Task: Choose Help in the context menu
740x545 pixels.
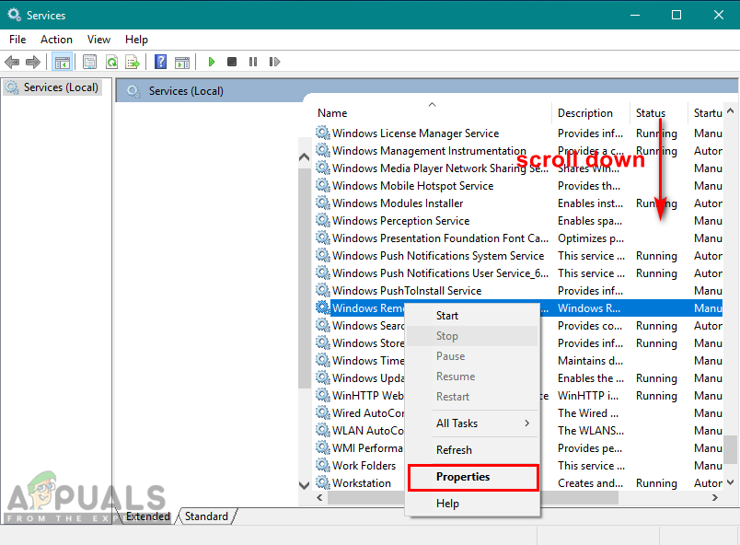Action: click(x=472, y=504)
